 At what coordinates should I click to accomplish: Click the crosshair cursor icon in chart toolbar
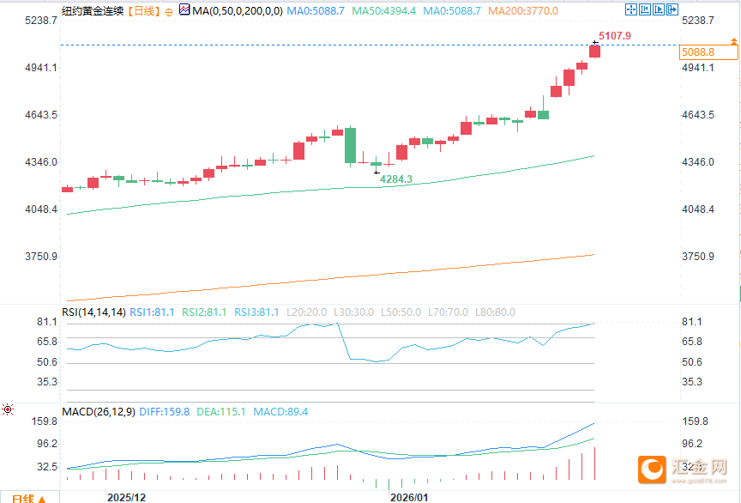tap(631, 9)
